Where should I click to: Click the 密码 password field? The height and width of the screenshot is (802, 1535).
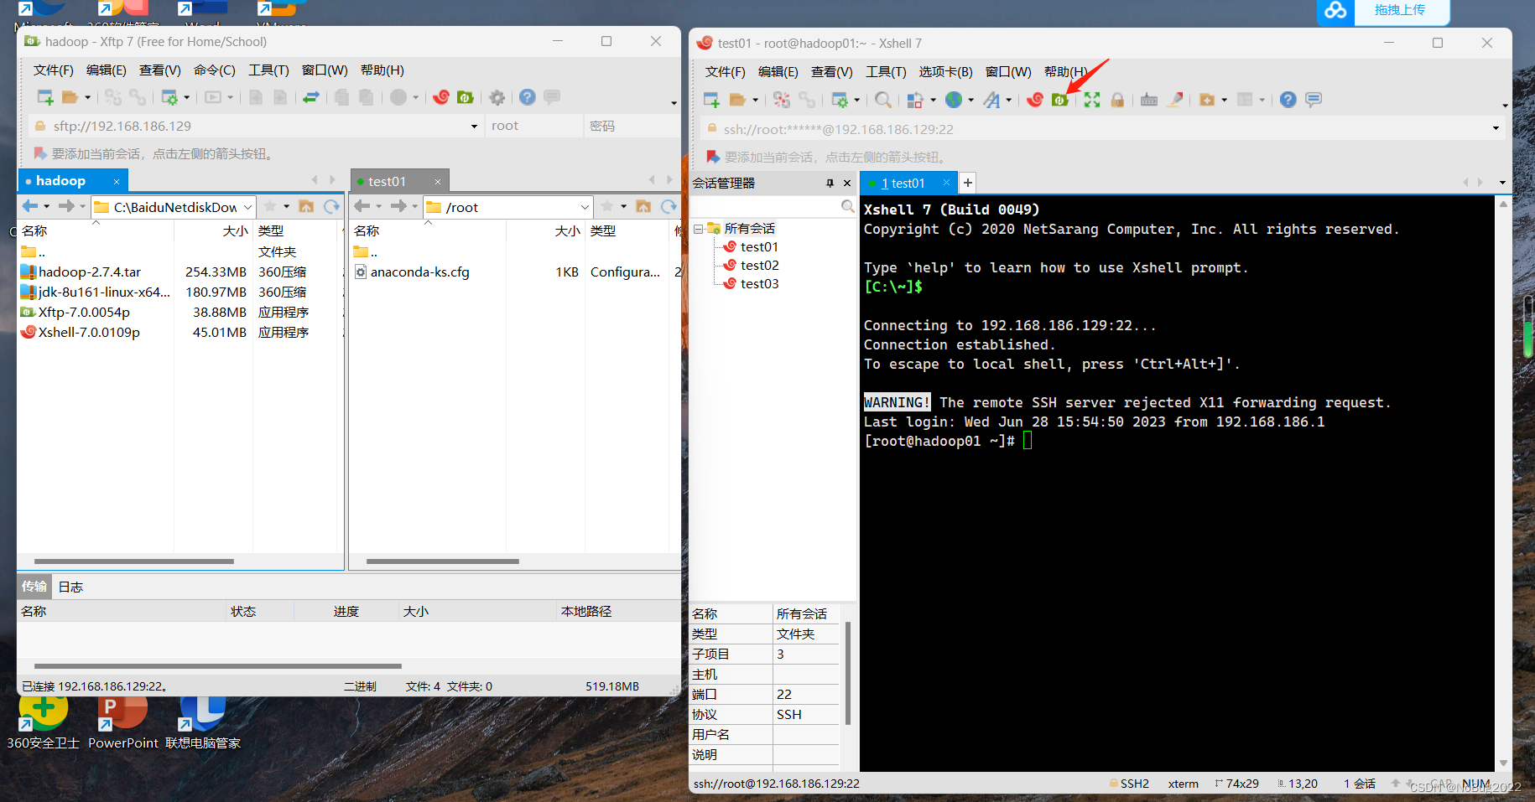(631, 127)
